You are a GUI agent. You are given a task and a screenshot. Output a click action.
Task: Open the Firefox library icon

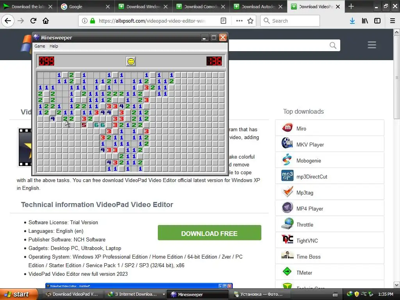coord(365,21)
